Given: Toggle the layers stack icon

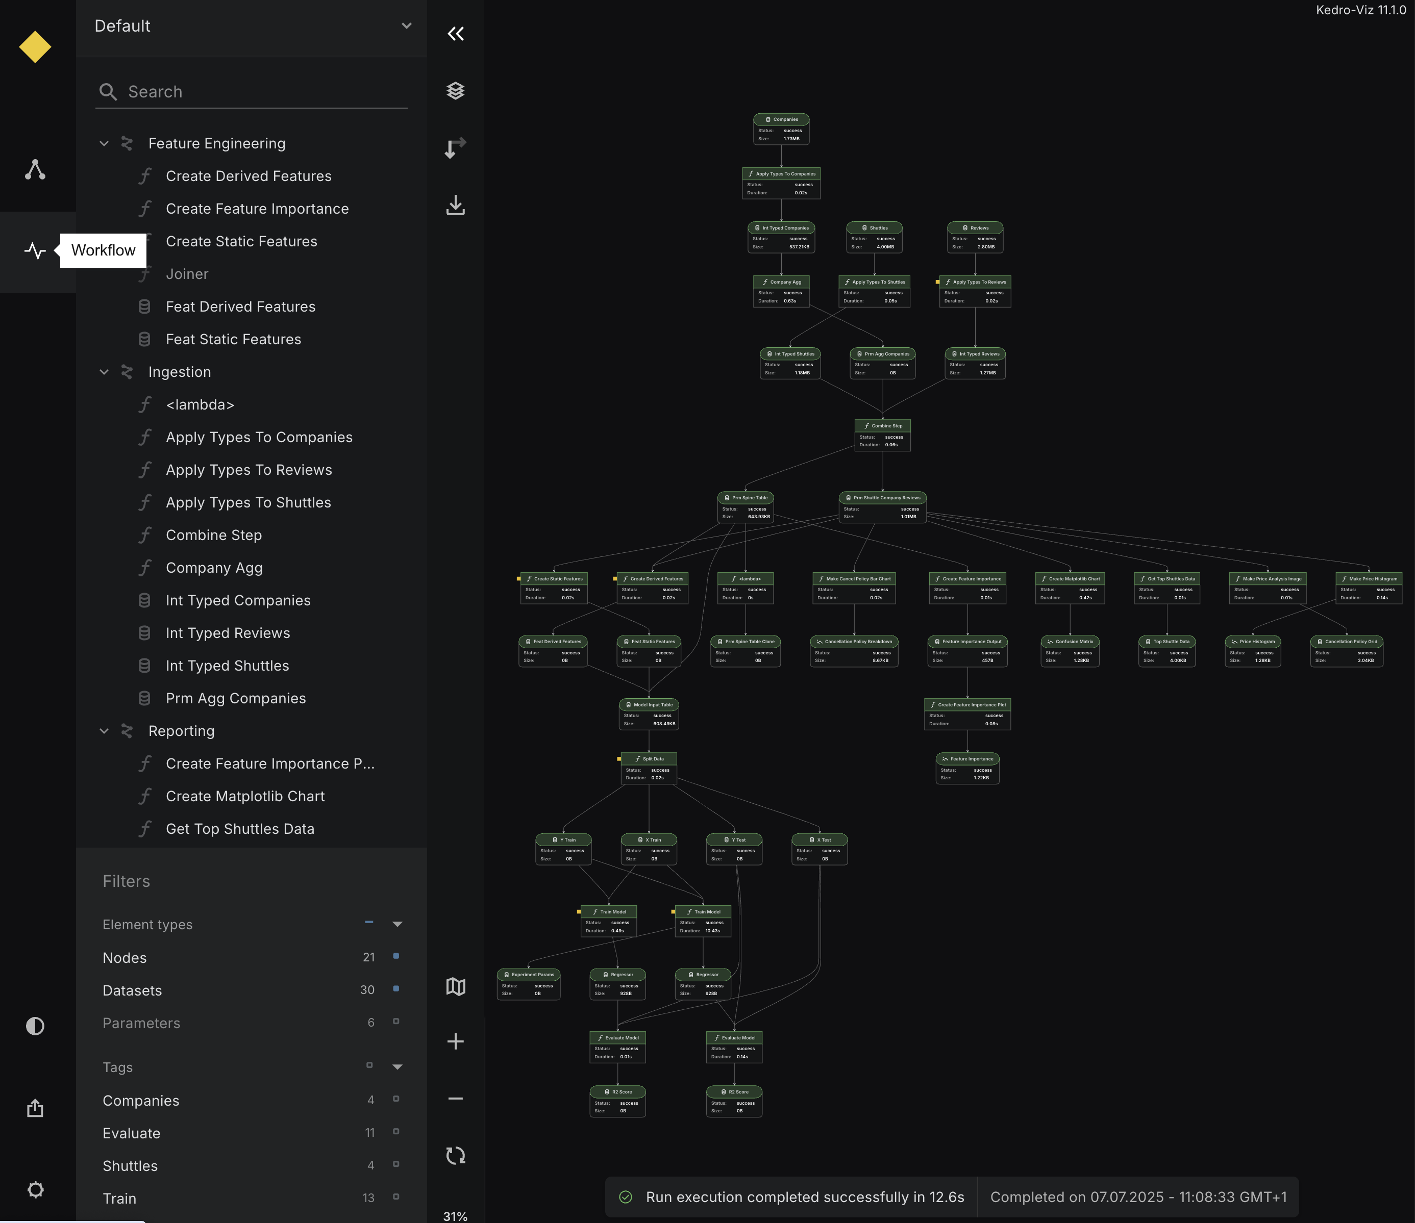Looking at the screenshot, I should (x=456, y=91).
